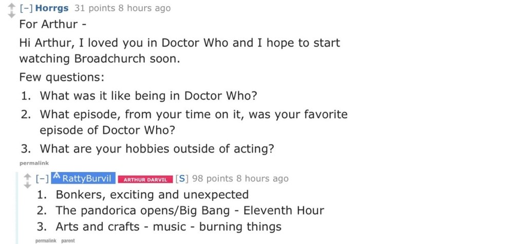The height and width of the screenshot is (244, 526).
Task: Click the "Bonkers, exciting and unexpected" answer
Action: pos(152,195)
